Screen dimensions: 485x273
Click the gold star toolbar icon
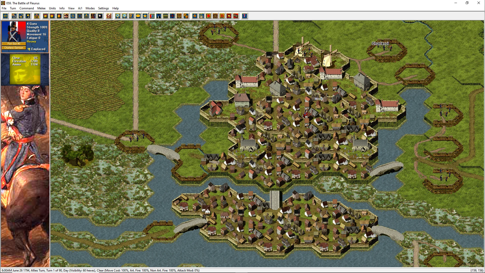(x=145, y=16)
